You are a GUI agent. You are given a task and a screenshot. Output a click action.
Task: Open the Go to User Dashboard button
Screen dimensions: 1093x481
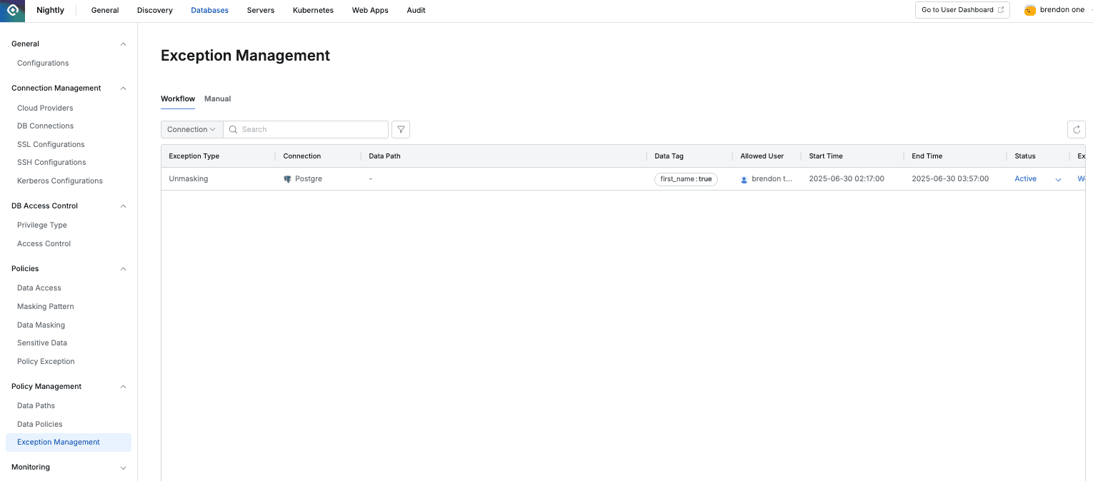coord(962,10)
